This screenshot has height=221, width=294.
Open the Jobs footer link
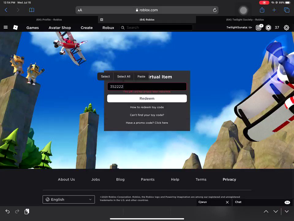tap(96, 180)
